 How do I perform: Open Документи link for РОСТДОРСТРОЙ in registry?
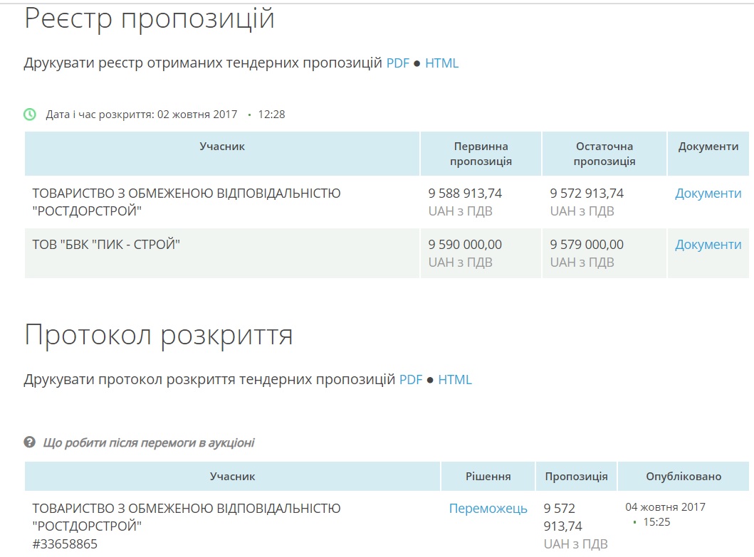[708, 193]
